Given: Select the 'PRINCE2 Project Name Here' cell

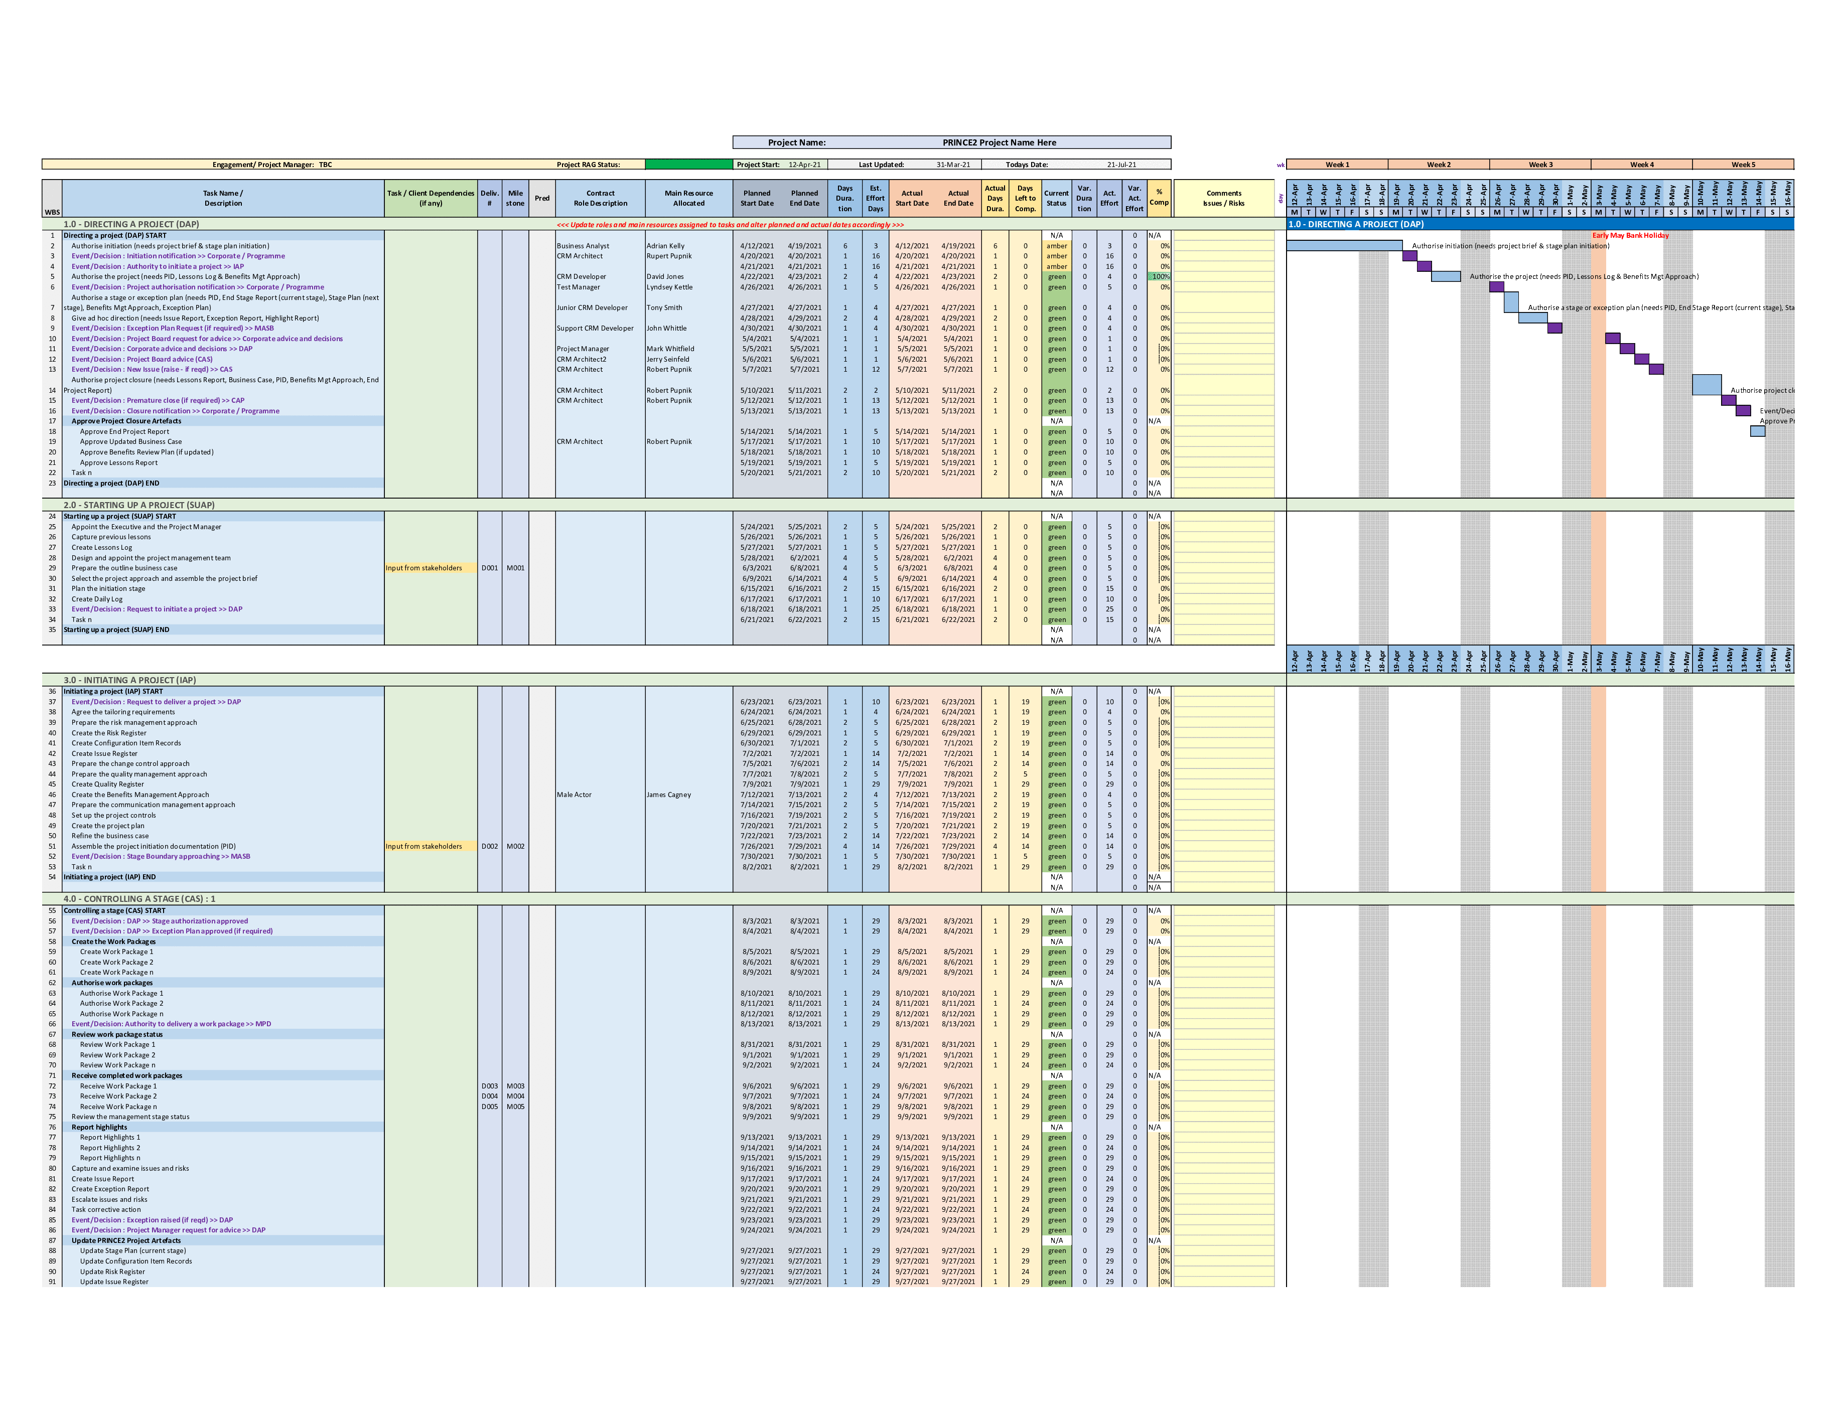Looking at the screenshot, I should click(x=999, y=142).
